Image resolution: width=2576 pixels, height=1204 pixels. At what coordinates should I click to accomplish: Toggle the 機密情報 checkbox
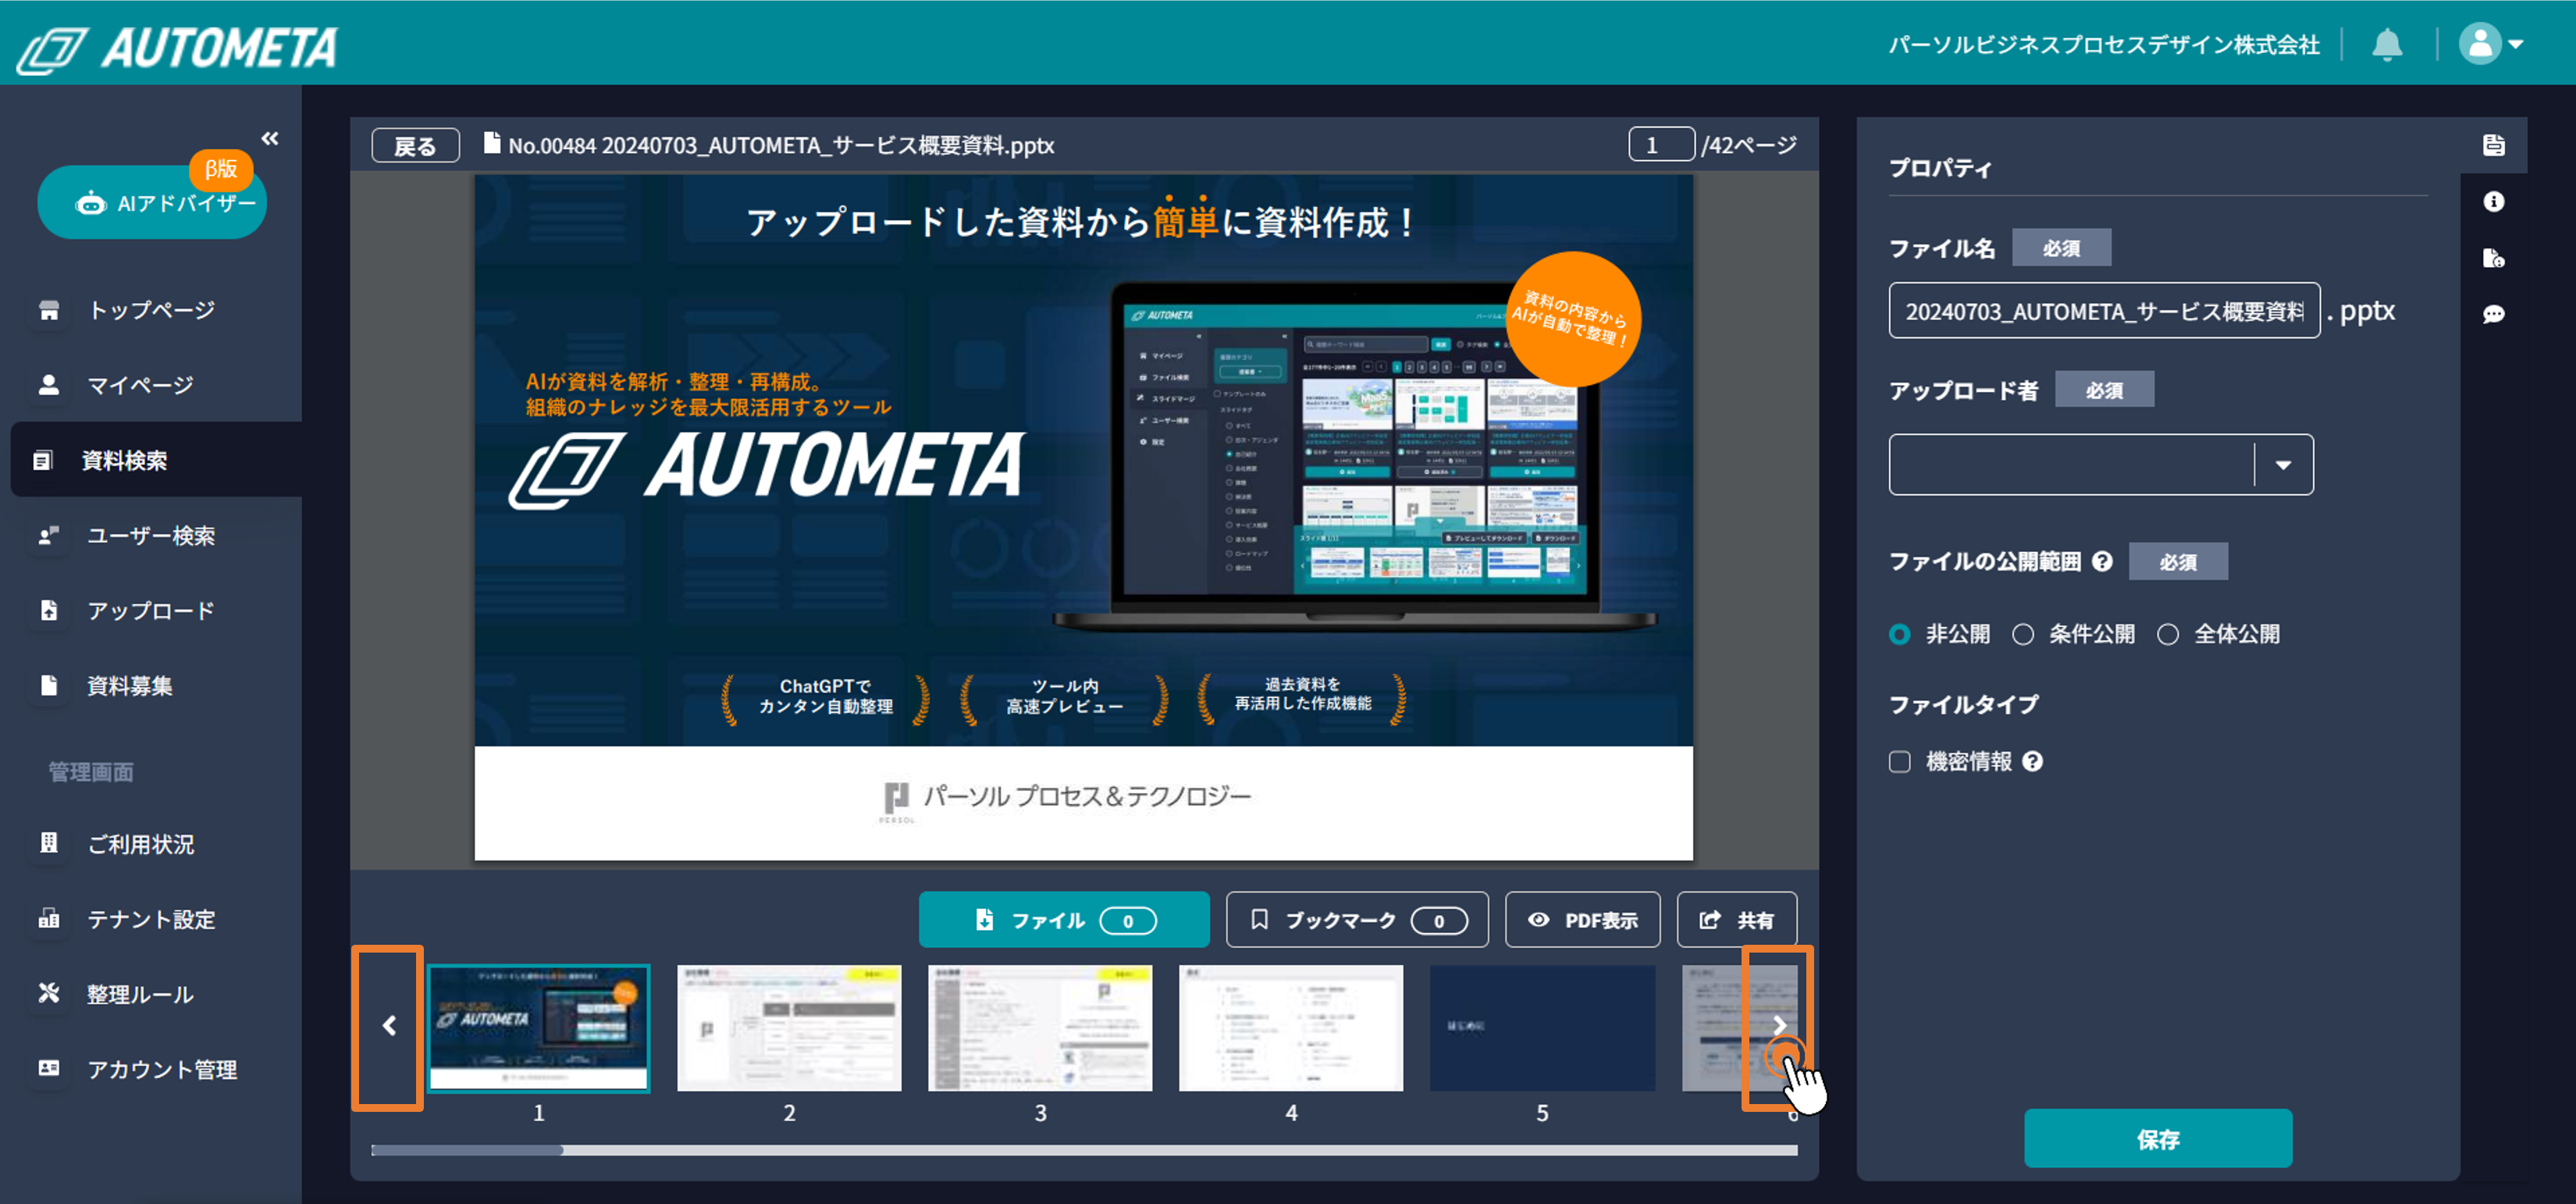[x=1899, y=762]
